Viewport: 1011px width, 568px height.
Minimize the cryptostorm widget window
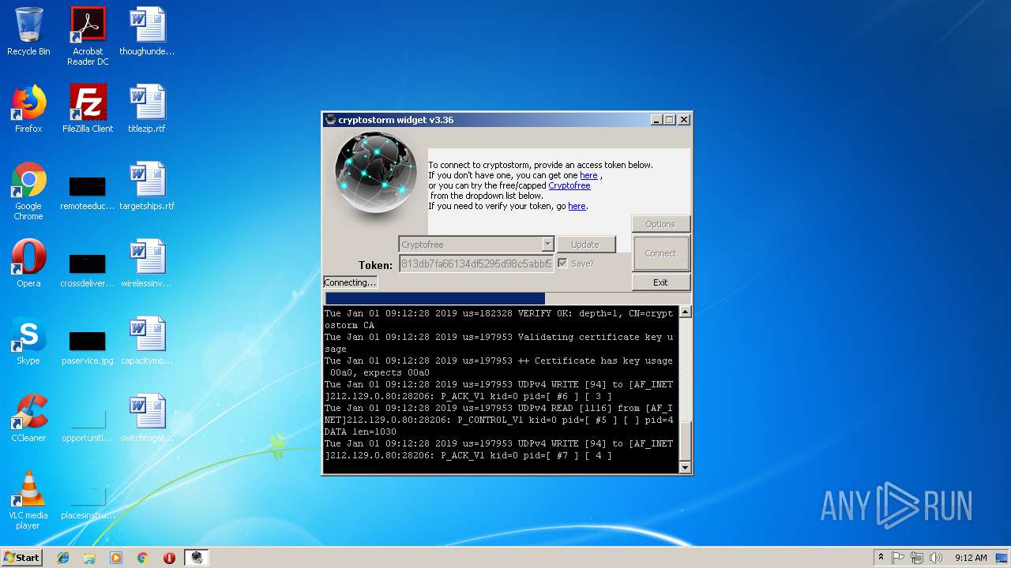click(656, 120)
